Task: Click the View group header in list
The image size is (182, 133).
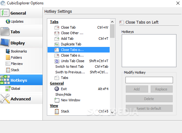Action: (54, 106)
